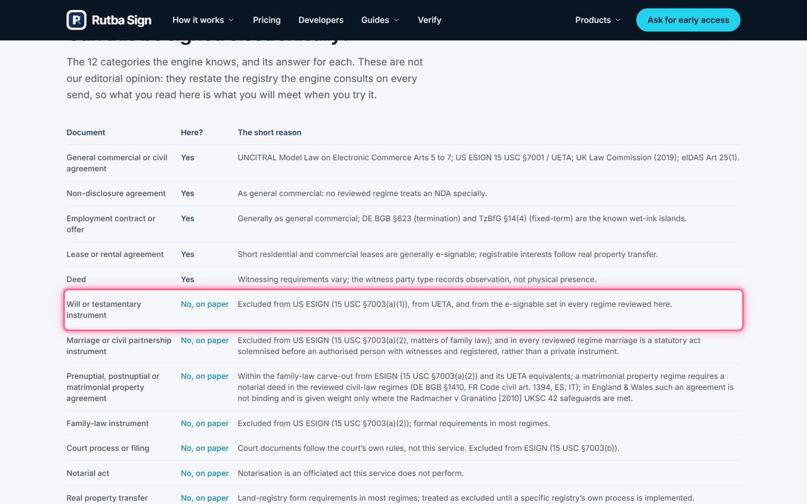Select 'The short reason' column header
The image size is (807, 504).
(269, 132)
